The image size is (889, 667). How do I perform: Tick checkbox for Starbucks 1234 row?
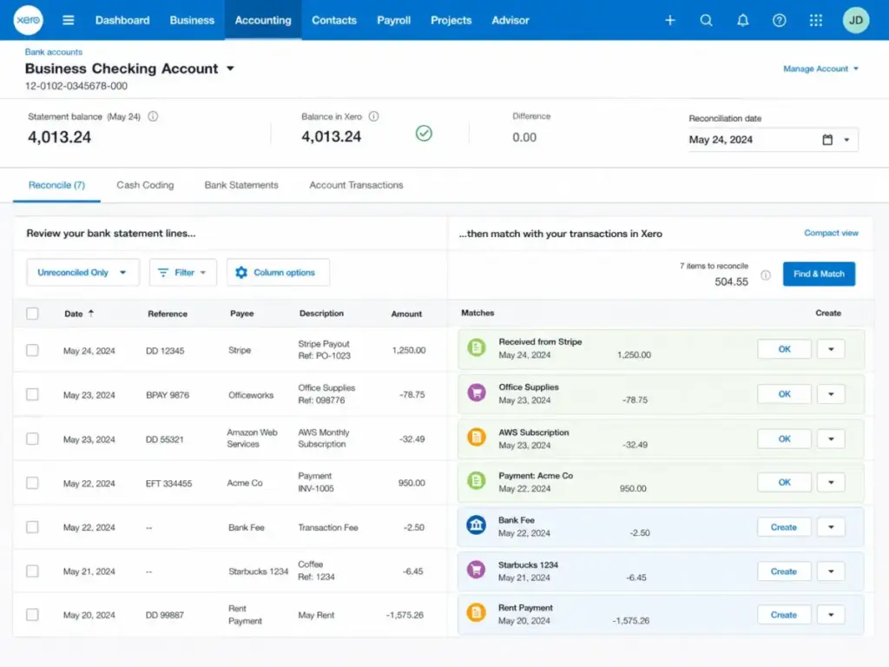pos(32,571)
